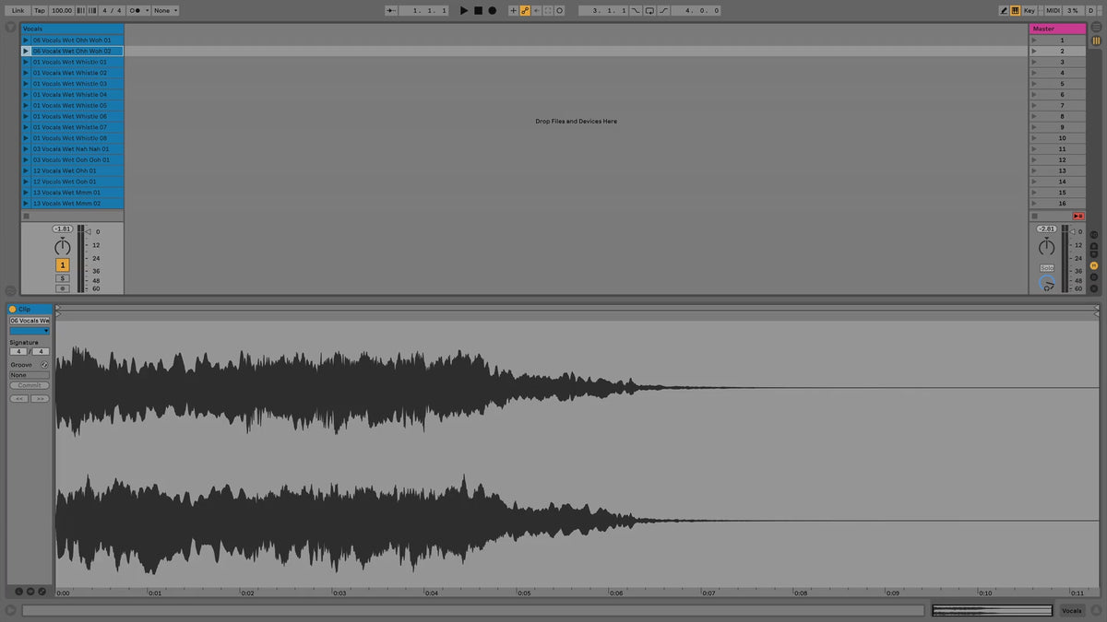Click the Stop All Clips button
Screen dimensions: 1107x622
pos(1077,216)
